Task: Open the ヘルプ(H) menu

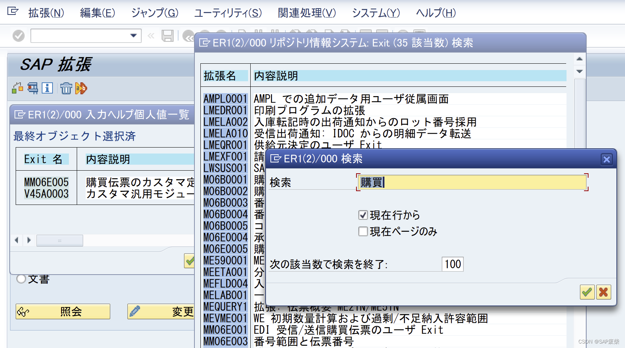Action: [436, 13]
